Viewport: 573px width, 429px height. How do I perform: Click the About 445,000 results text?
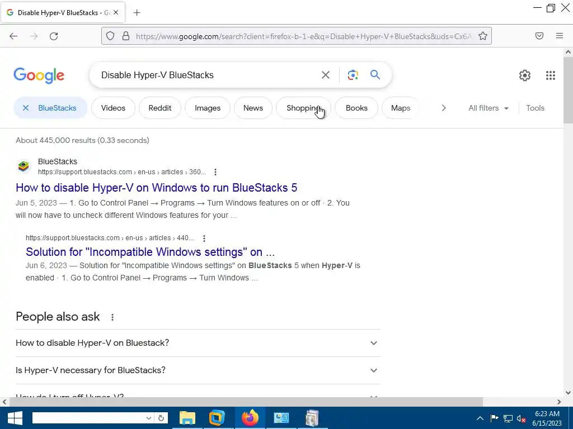point(82,140)
